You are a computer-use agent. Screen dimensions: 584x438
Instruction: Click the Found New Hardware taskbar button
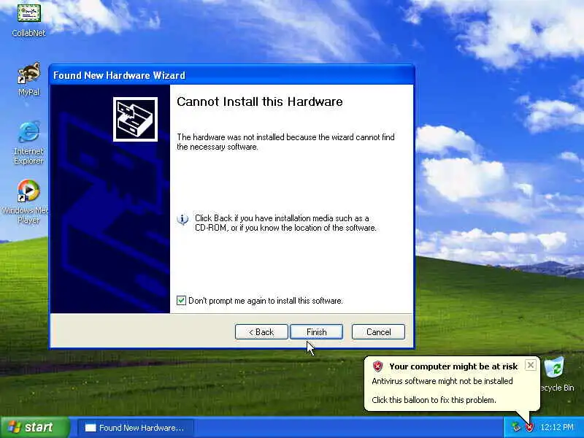pos(136,428)
